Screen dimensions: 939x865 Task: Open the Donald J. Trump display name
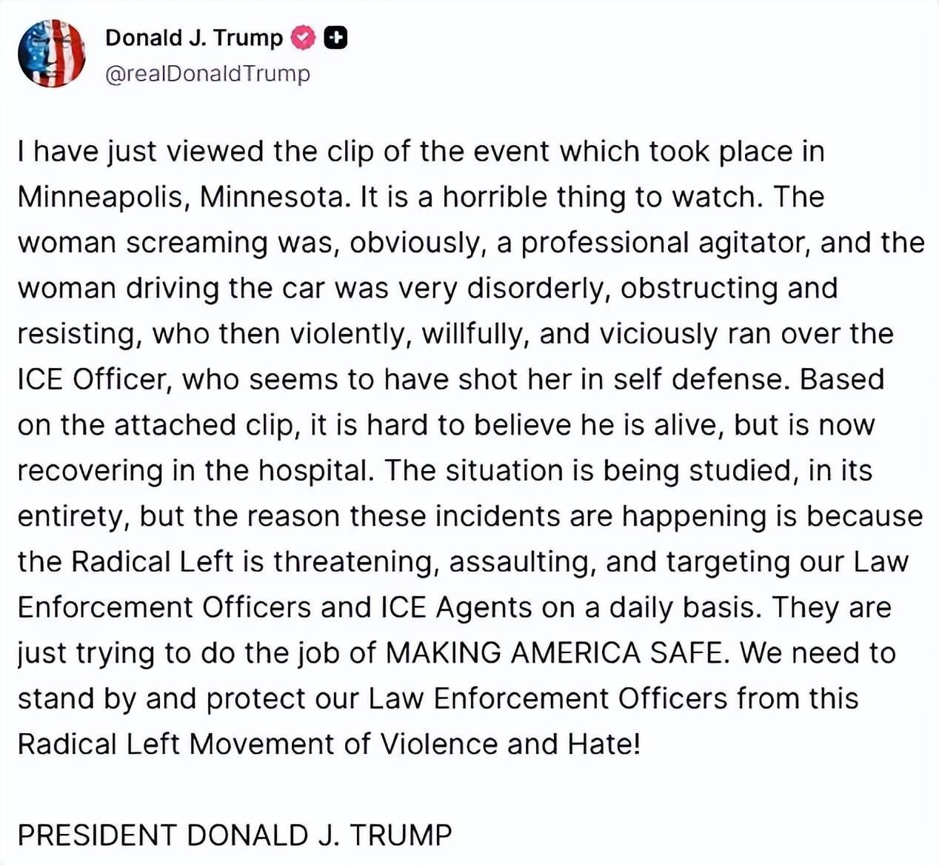194,38
